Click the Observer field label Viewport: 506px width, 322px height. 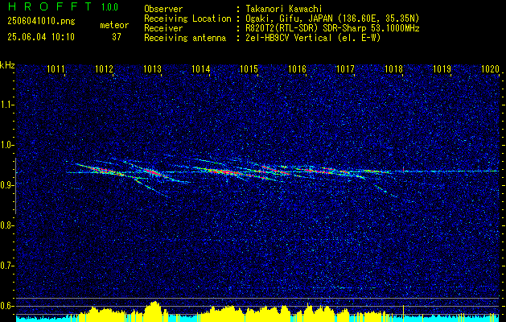(163, 9)
